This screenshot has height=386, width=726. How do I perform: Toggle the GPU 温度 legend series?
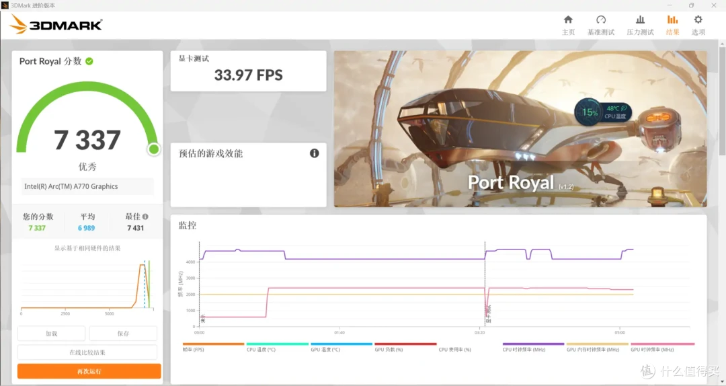point(341,347)
